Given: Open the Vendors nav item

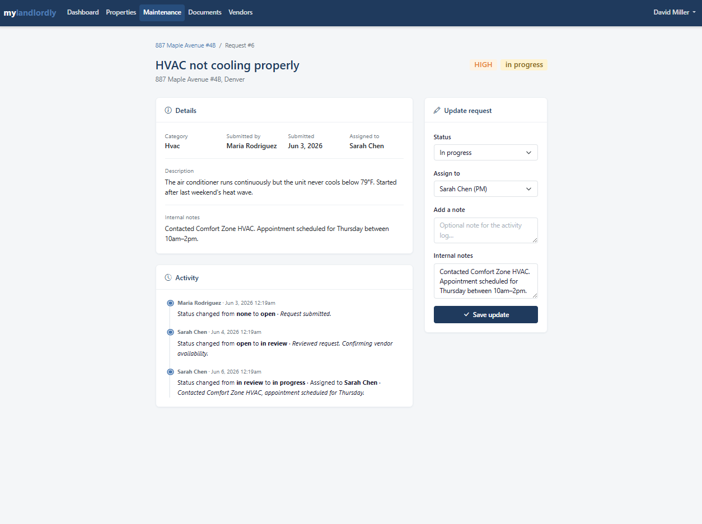Looking at the screenshot, I should coord(241,12).
